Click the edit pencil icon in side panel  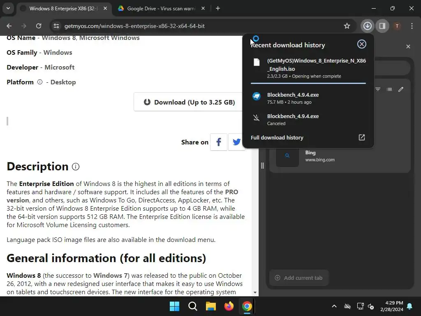[x=400, y=89]
